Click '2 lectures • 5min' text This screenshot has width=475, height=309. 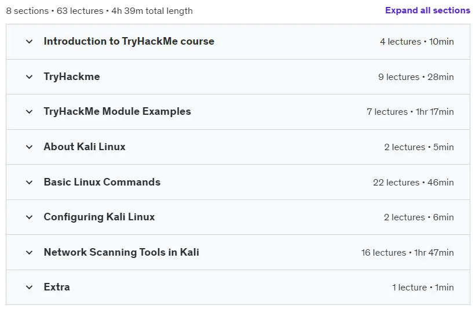[419, 147]
